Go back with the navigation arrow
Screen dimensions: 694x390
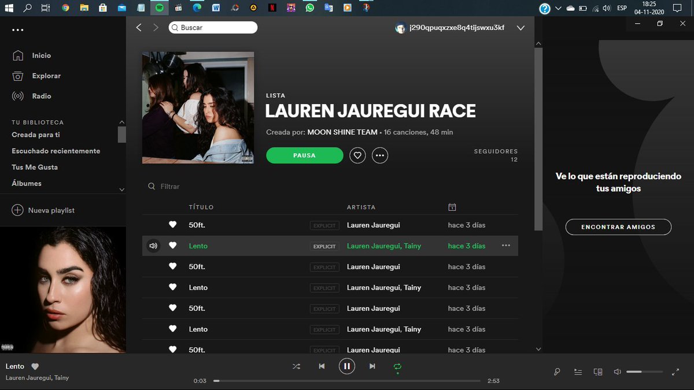[139, 28]
